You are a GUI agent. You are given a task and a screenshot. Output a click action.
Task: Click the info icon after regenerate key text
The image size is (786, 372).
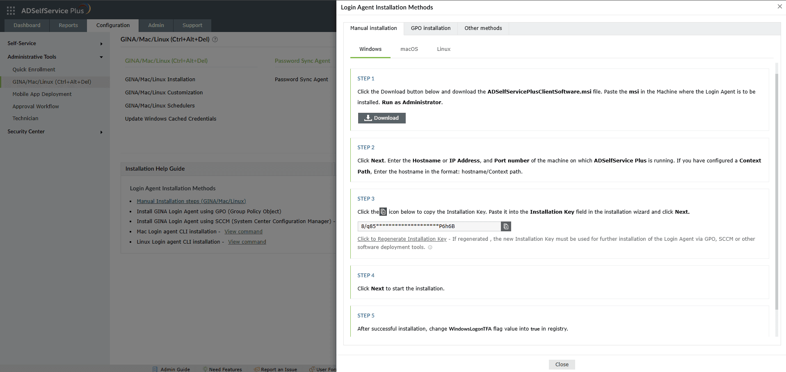(430, 247)
